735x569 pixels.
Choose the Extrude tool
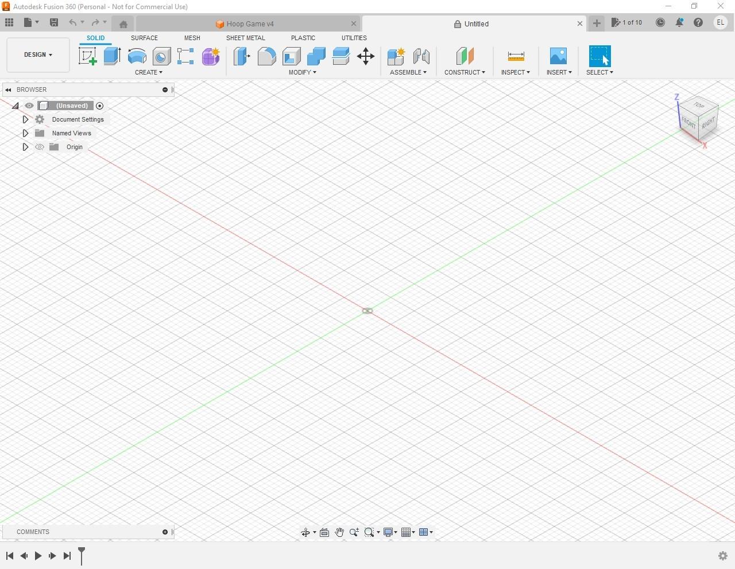click(x=113, y=56)
